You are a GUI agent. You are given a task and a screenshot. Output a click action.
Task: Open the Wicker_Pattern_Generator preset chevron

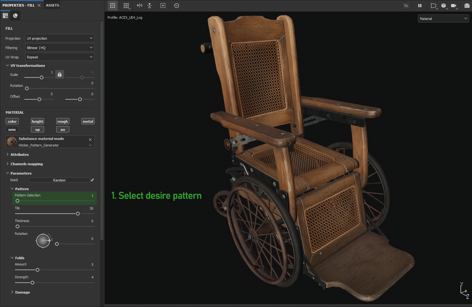click(90, 145)
